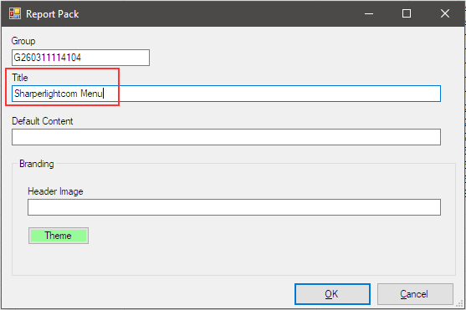Screen dimensions: 466x310
Task: Click the Header Image label
Action: pyautogui.click(x=55, y=191)
